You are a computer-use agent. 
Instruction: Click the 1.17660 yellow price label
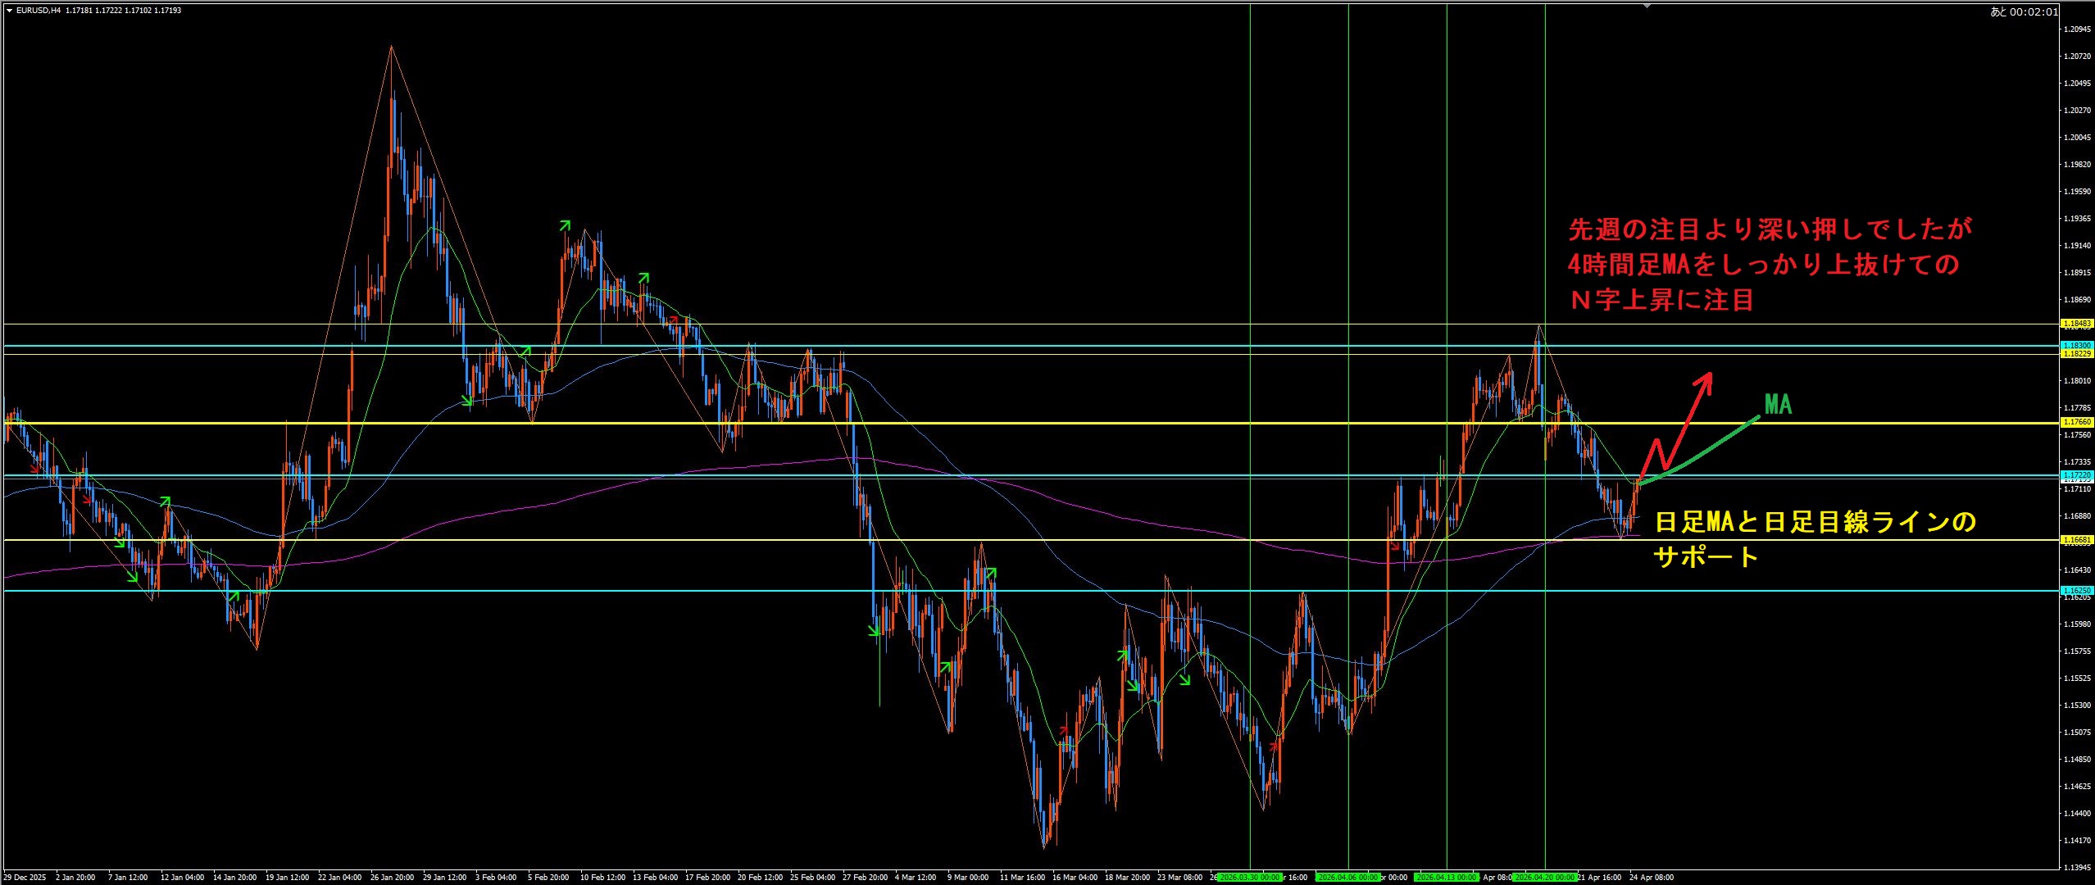pyautogui.click(x=2077, y=422)
